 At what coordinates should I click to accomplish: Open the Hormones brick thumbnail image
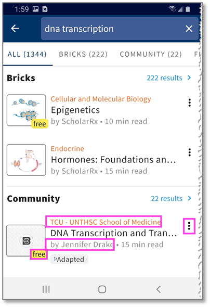click(27, 160)
